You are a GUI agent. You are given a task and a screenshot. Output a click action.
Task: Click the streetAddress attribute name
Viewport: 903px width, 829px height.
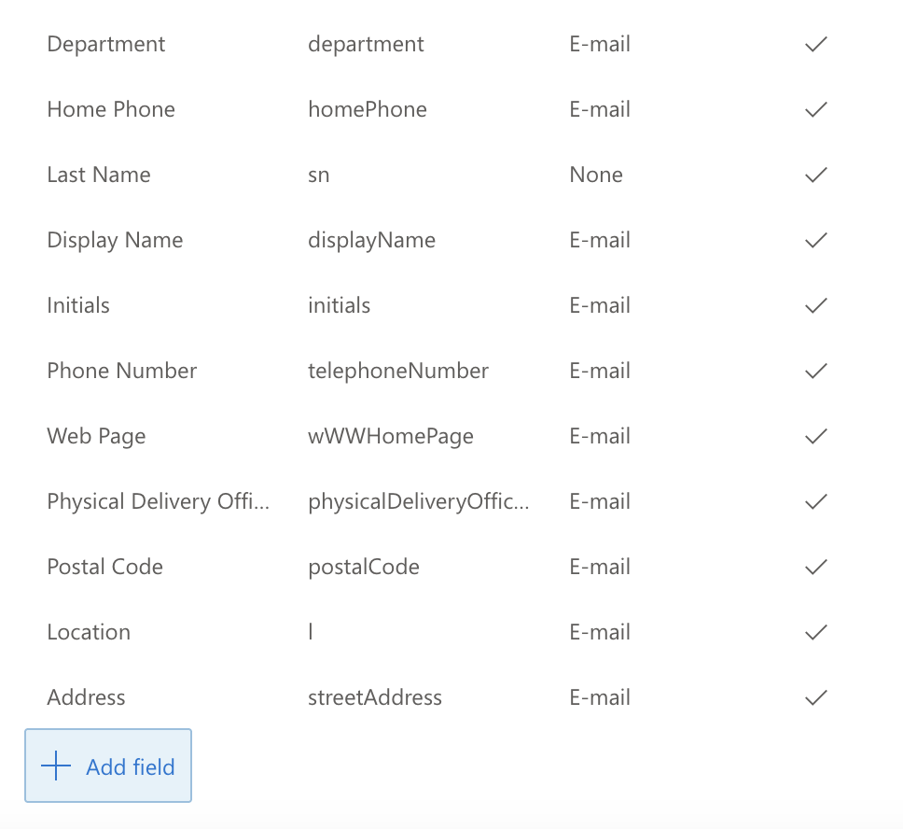pos(375,697)
